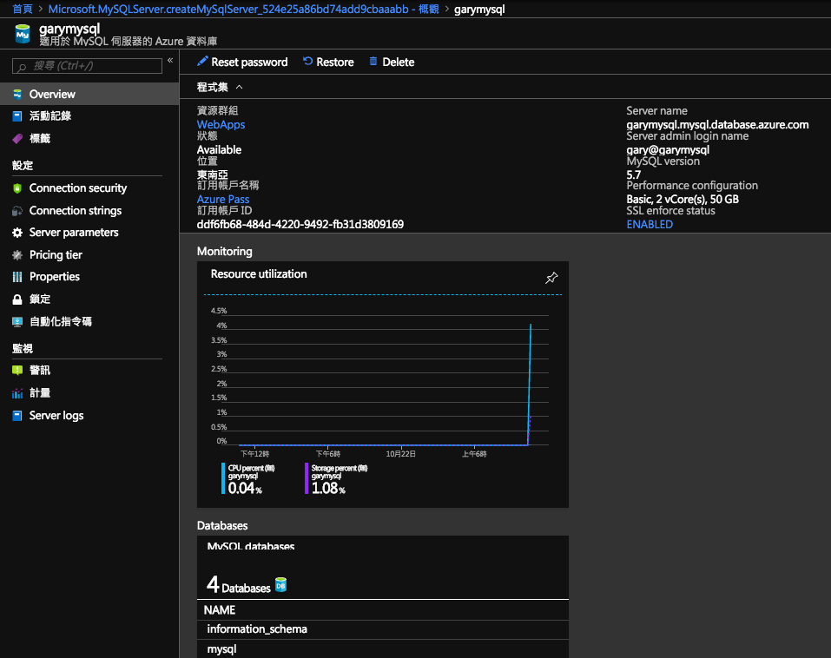Image resolution: width=831 pixels, height=658 pixels.
Task: Open Azure Pass subscription link
Action: 223,199
